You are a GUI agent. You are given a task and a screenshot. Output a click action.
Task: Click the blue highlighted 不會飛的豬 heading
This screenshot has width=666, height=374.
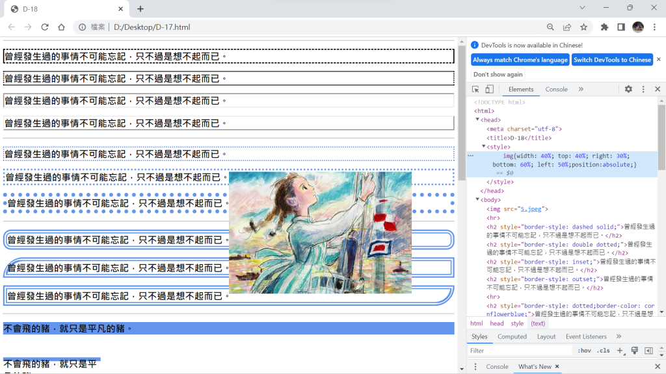coord(228,328)
